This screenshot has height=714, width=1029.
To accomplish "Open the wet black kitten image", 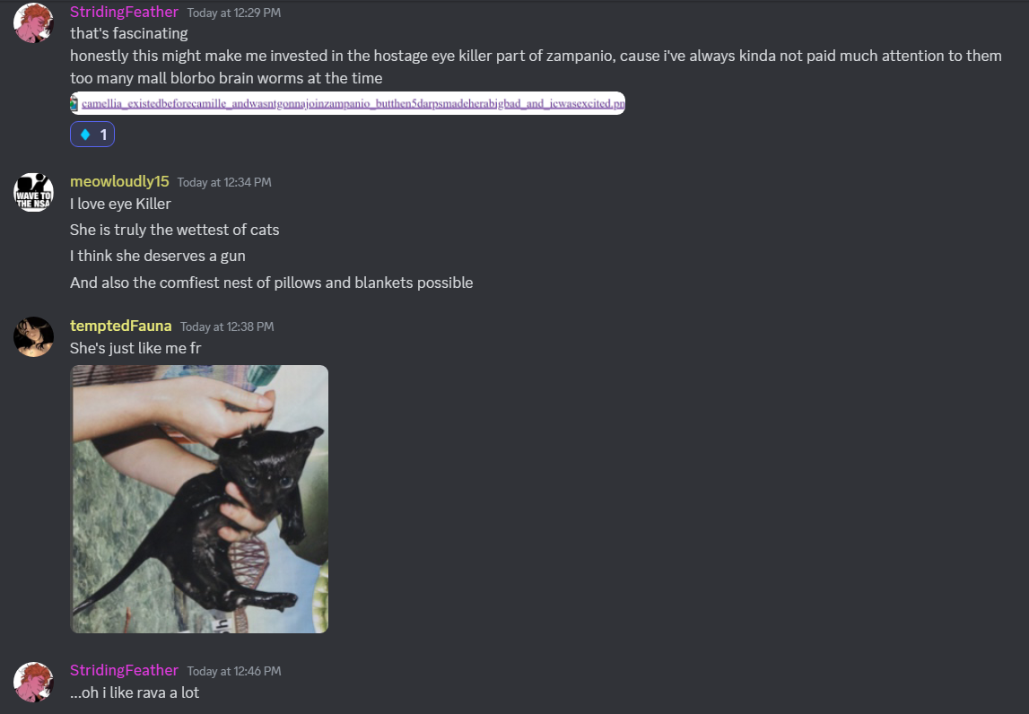I will [x=199, y=499].
